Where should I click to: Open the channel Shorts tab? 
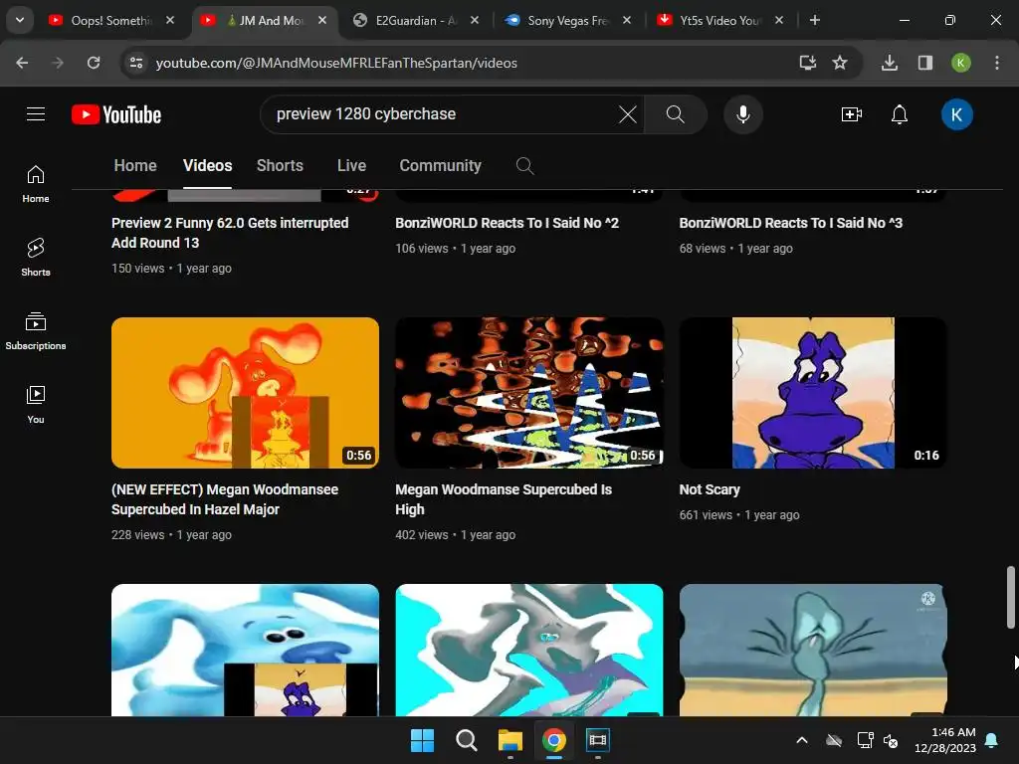[x=280, y=166]
